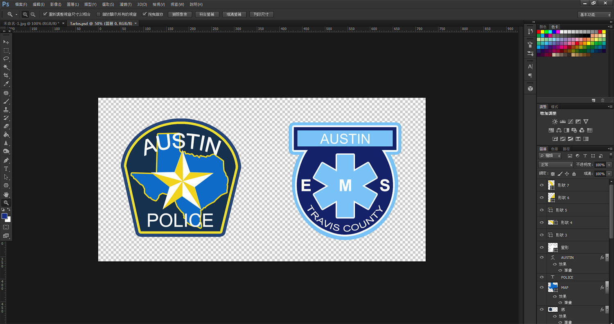Open the 正常 blend mode dropdown
614x324 pixels.
(x=556, y=165)
